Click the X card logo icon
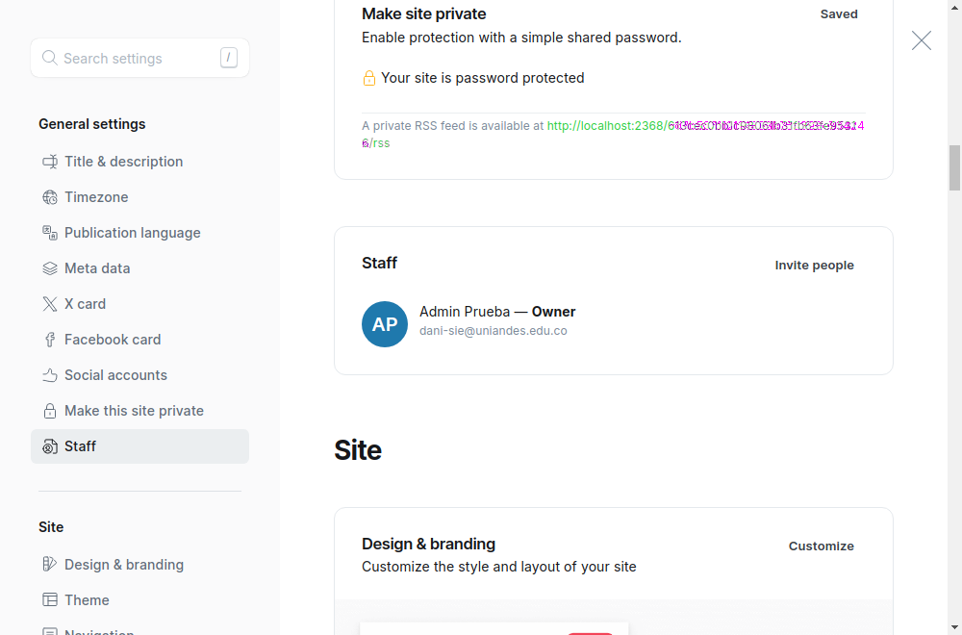 pyautogui.click(x=50, y=304)
